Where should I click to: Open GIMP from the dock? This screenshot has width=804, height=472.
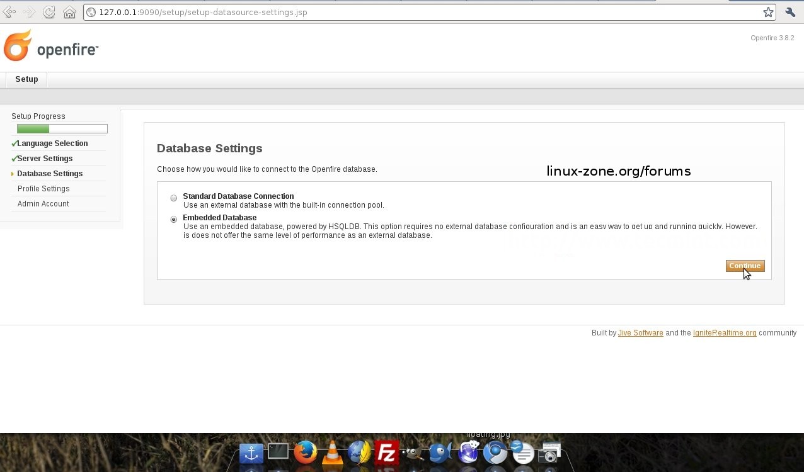click(x=413, y=452)
